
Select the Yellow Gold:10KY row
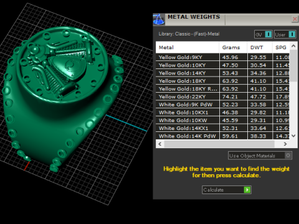[x=223, y=65]
